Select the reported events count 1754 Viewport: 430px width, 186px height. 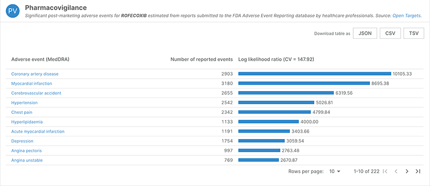coord(227,141)
